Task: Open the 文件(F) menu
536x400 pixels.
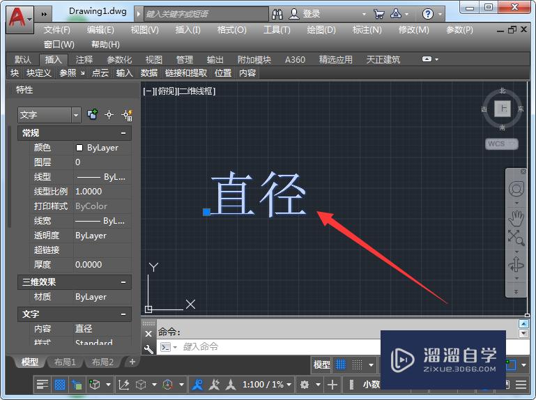Action: 57,30
